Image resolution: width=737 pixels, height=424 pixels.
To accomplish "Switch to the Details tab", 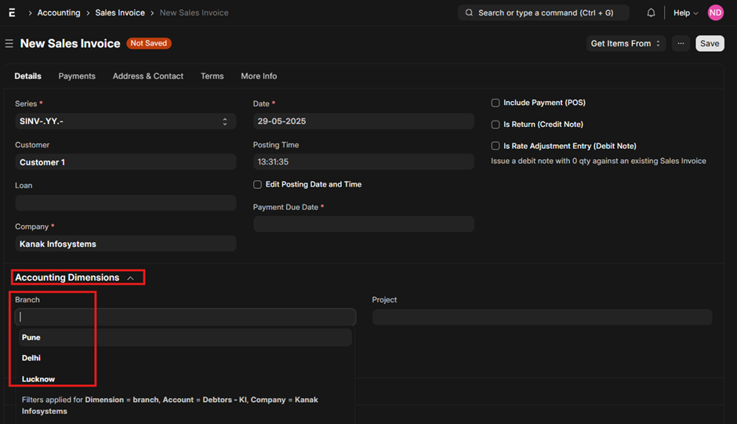I will pos(27,76).
